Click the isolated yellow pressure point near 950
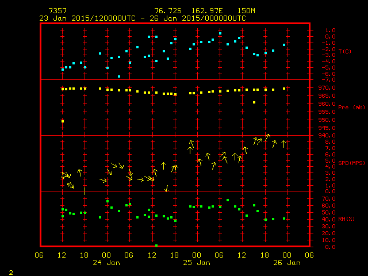The image size is (368, 276). tap(63, 121)
